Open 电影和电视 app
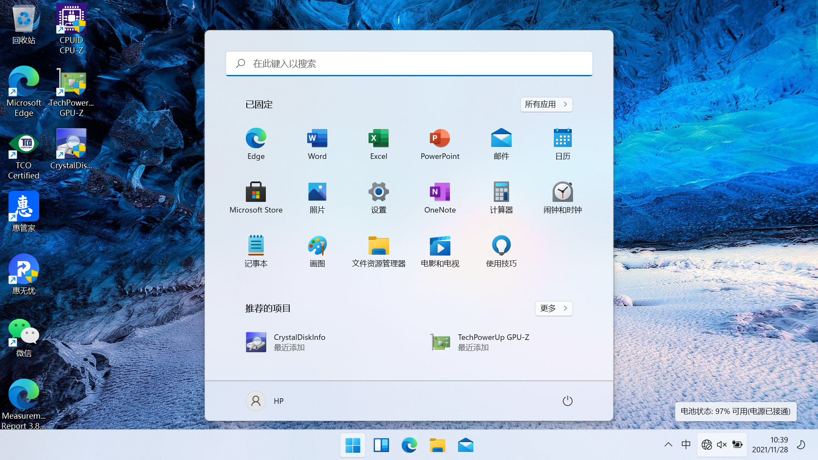Image resolution: width=818 pixels, height=460 pixels. point(440,251)
